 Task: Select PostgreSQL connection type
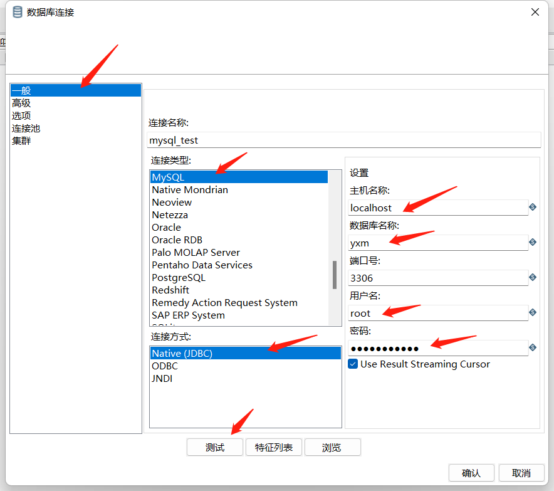tap(239, 278)
